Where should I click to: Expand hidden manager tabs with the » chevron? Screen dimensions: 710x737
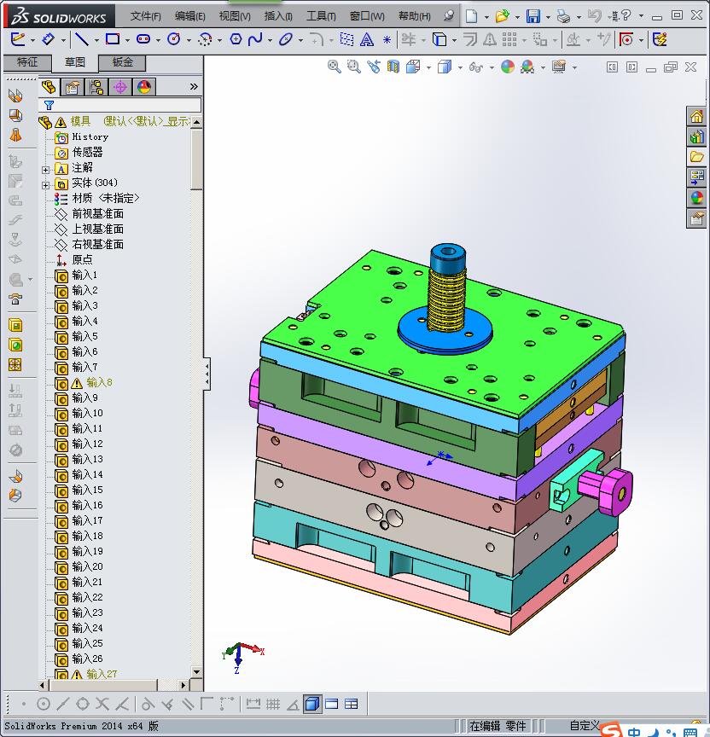(x=194, y=86)
